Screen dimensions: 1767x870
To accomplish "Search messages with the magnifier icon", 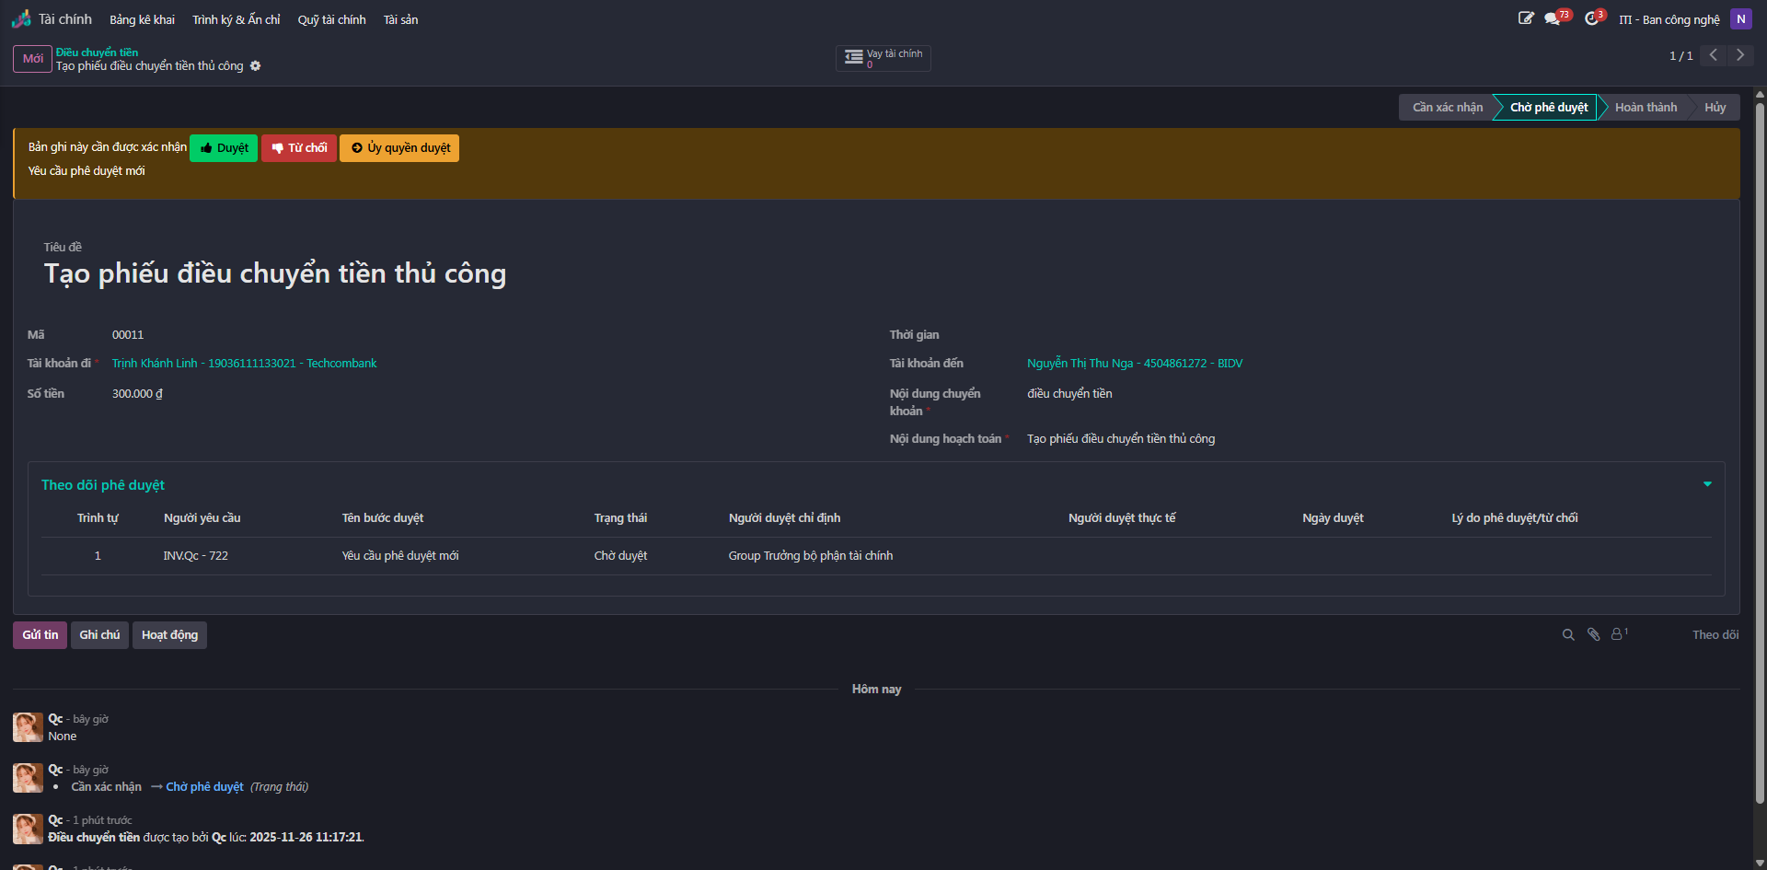I will tap(1568, 634).
